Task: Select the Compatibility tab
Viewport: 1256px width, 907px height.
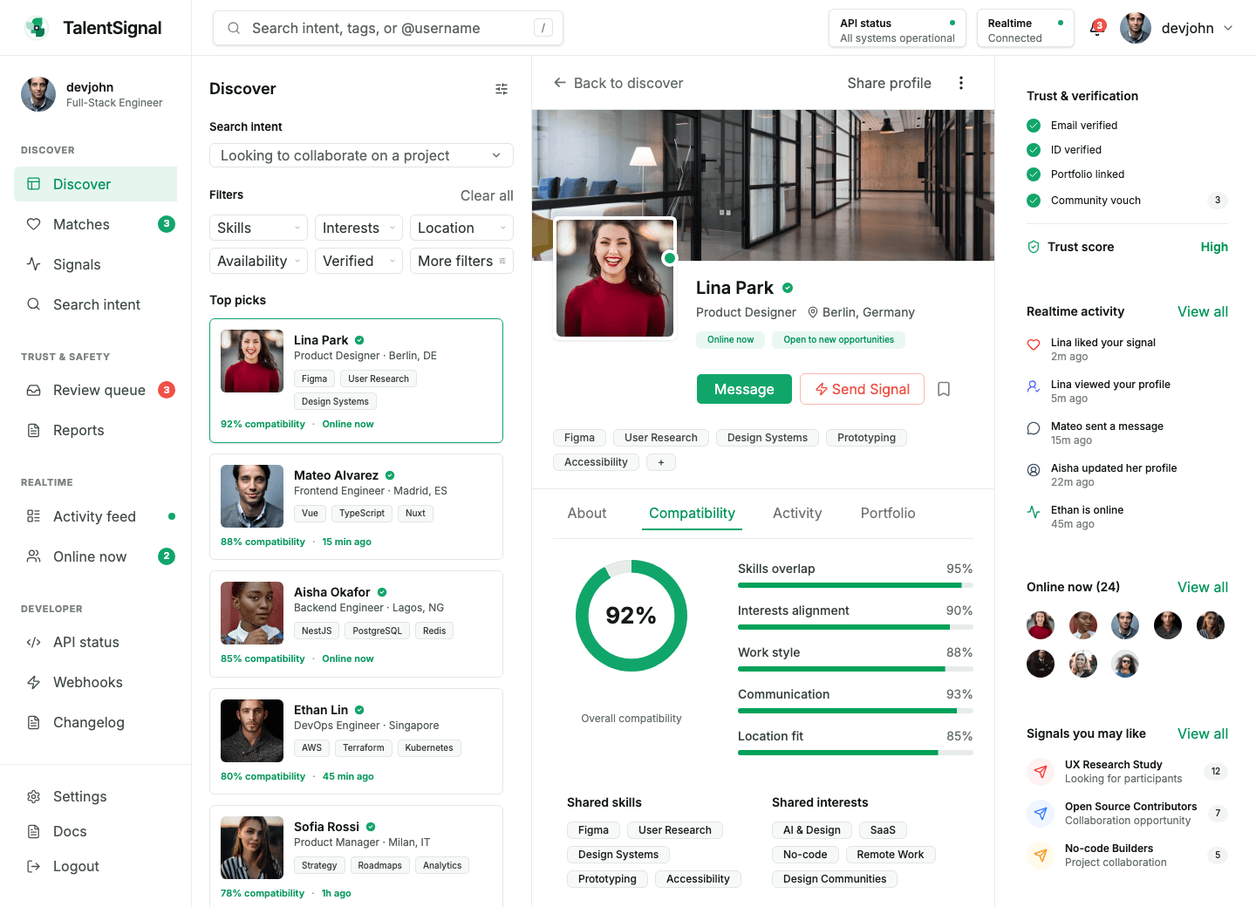Action: [x=692, y=513]
